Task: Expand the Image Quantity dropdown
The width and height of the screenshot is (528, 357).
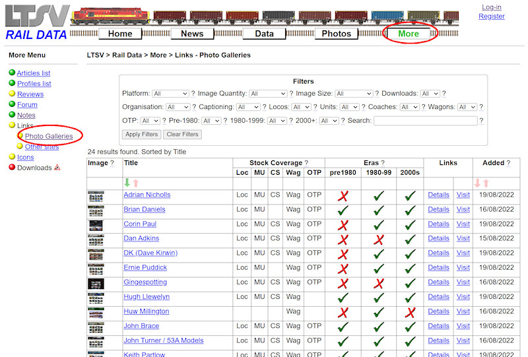Action: click(268, 94)
